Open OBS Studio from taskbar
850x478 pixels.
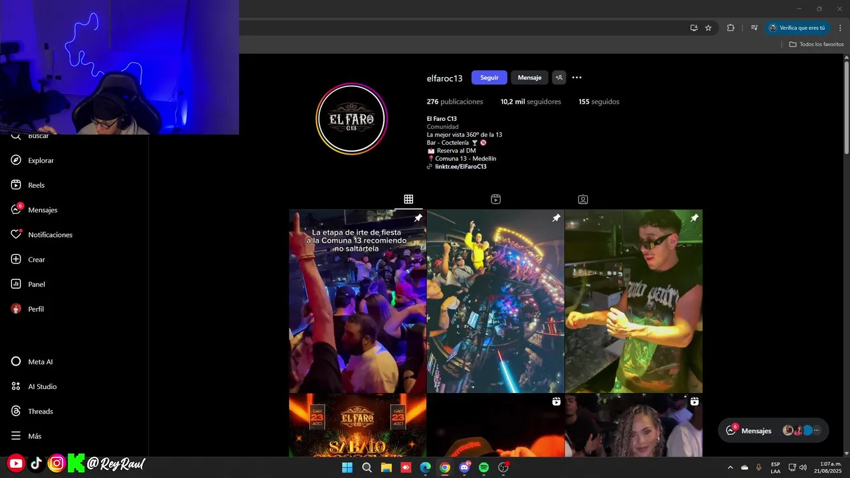coord(503,467)
